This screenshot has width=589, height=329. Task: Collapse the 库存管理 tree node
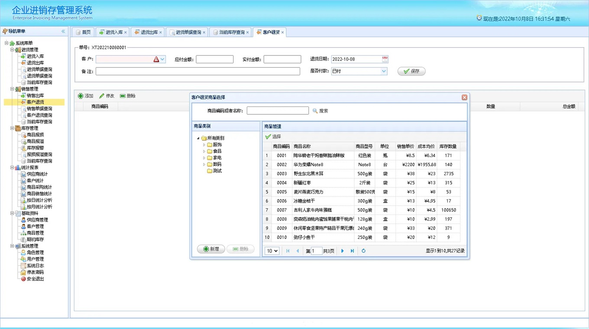[x=12, y=128]
